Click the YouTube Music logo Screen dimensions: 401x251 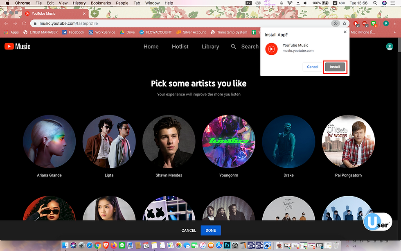(x=17, y=46)
